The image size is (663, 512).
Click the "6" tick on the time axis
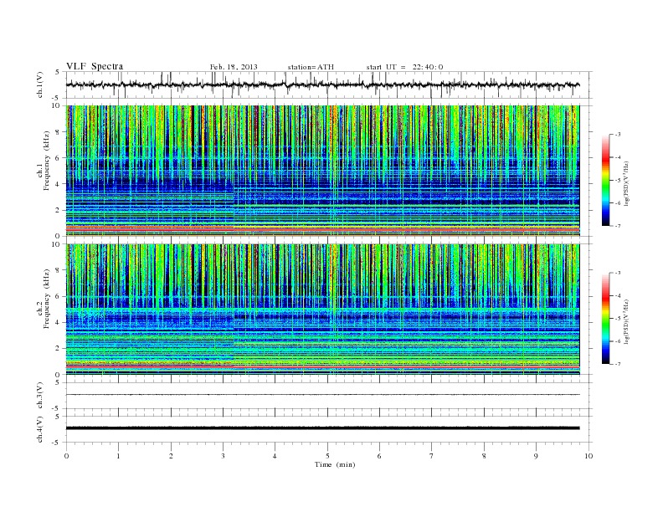[x=379, y=456]
